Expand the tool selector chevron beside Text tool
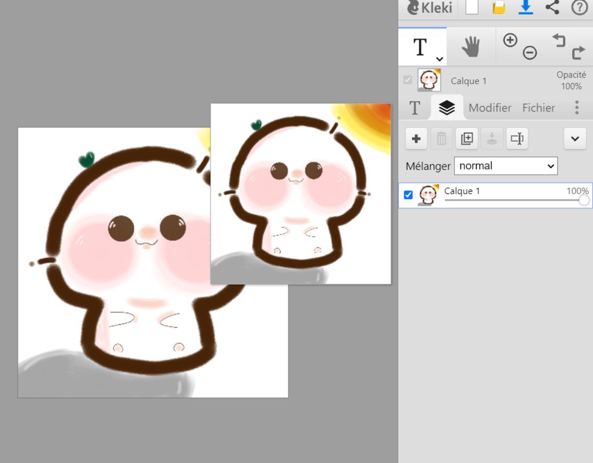Image resolution: width=593 pixels, height=463 pixels. click(439, 59)
